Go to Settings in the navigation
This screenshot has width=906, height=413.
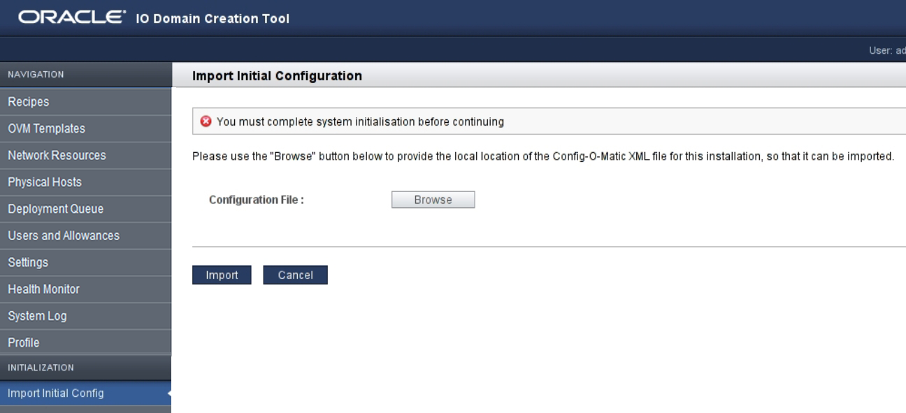tap(85, 262)
